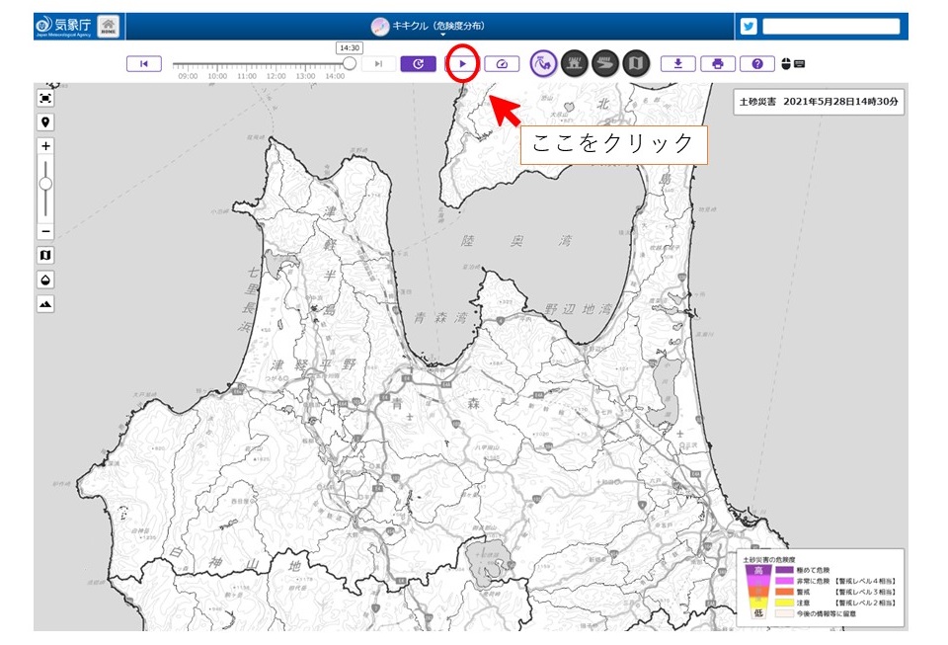Click the time slider handle at 14:30

click(x=350, y=63)
